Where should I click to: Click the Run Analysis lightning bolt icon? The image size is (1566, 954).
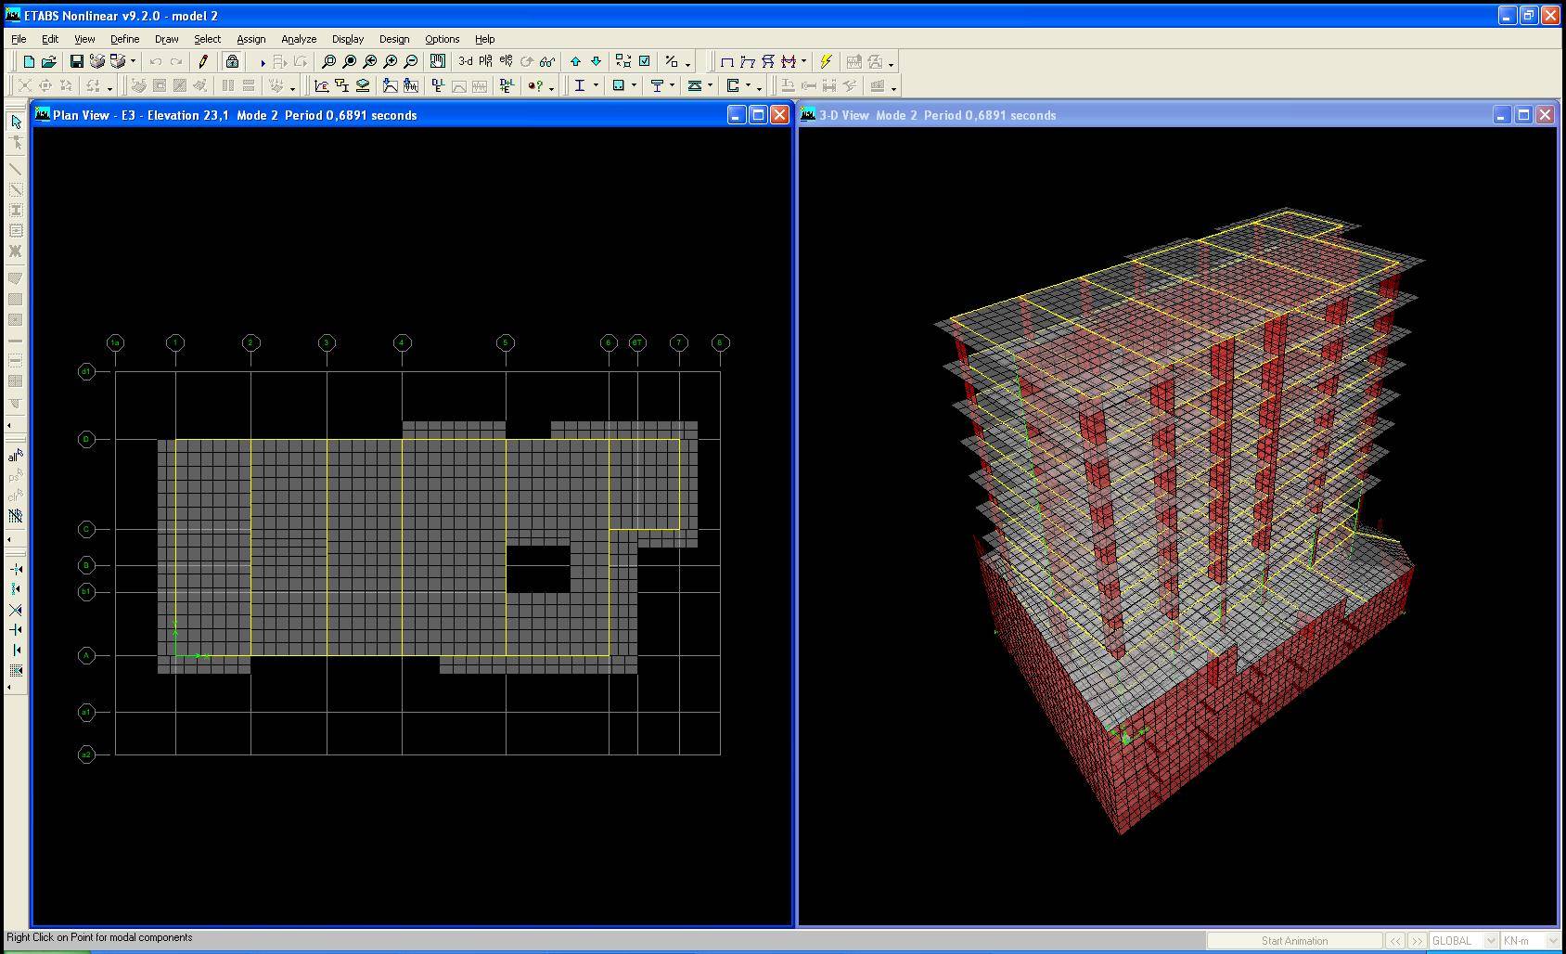pyautogui.click(x=826, y=62)
